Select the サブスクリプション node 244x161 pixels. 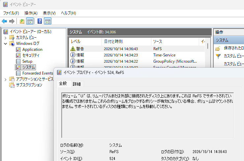[29, 85]
